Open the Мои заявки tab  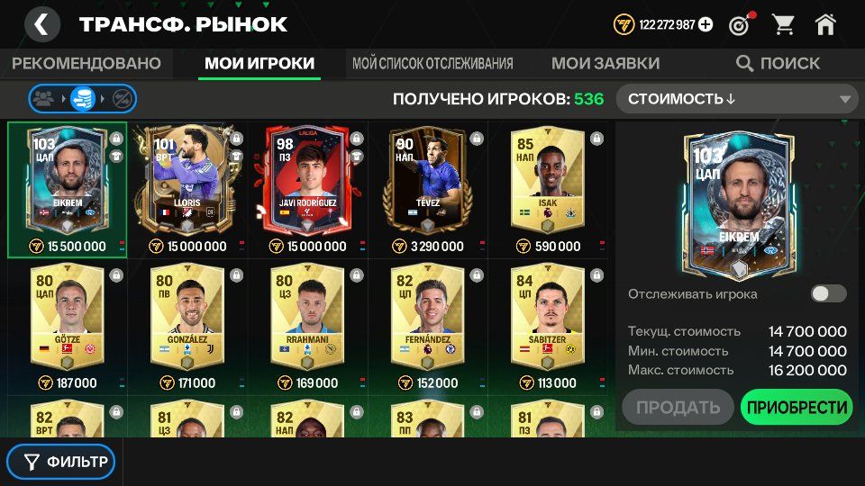click(x=605, y=63)
